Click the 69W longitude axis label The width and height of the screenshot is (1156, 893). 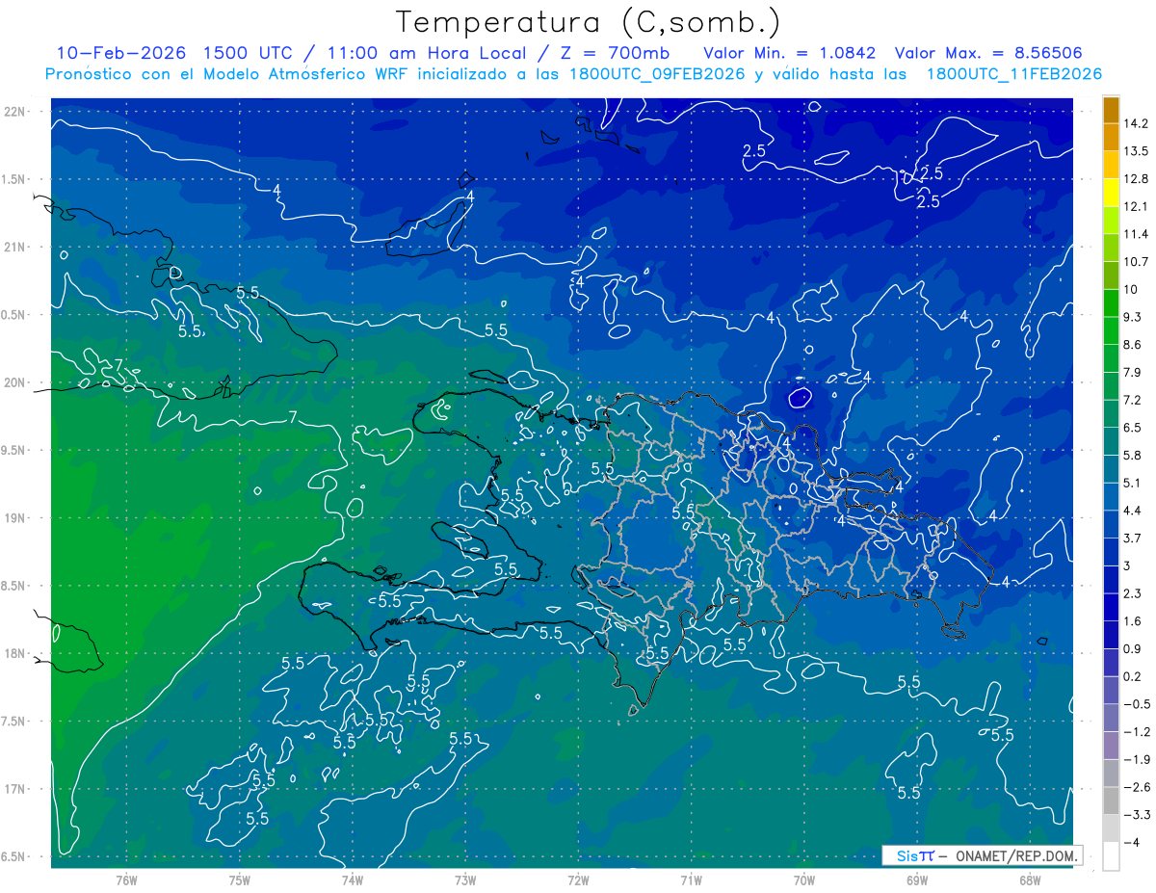[917, 880]
